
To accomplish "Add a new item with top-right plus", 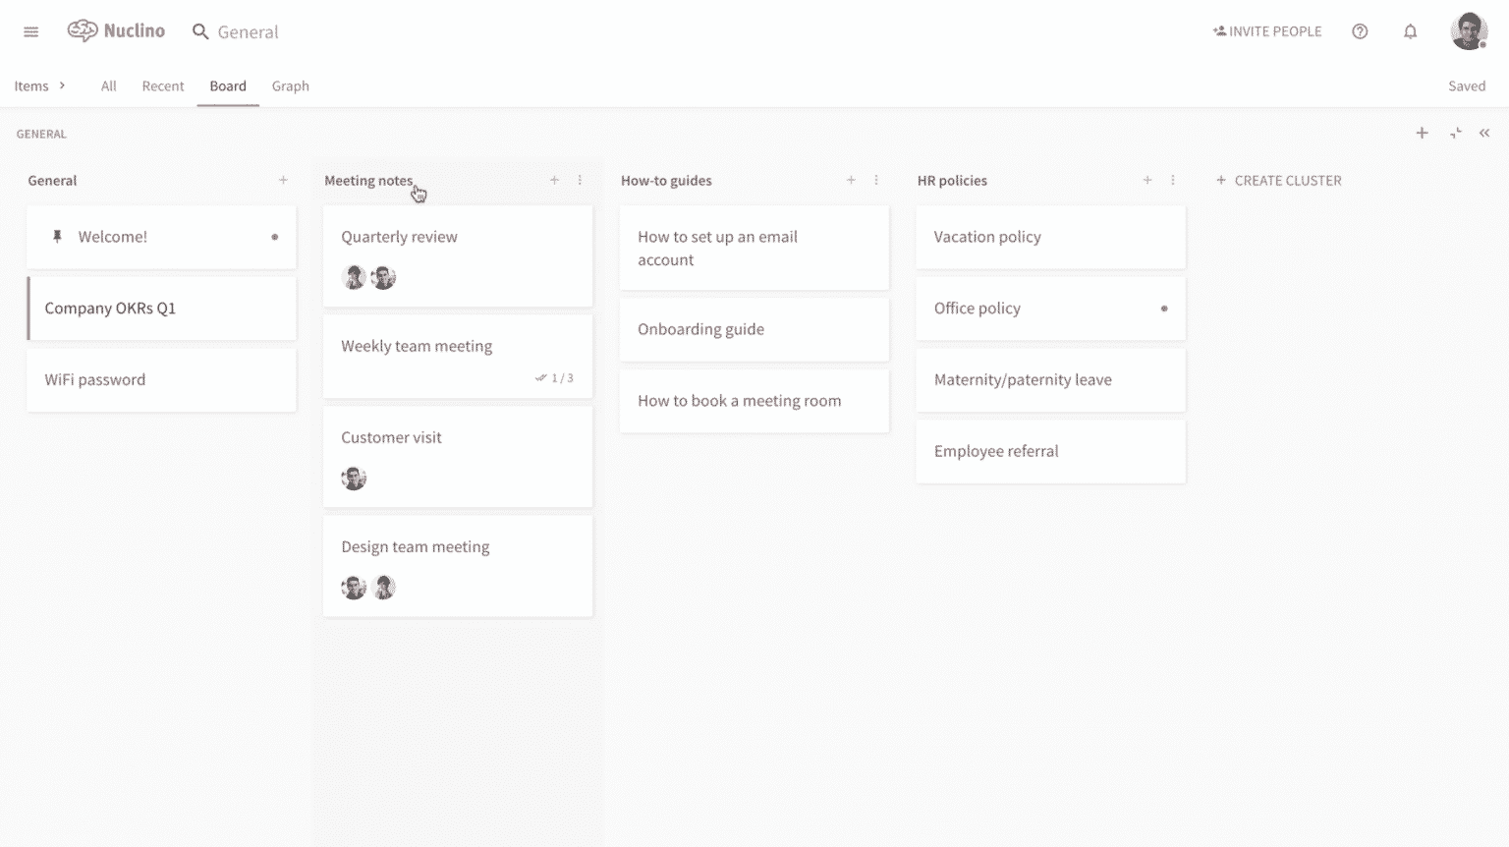I will (x=1422, y=133).
